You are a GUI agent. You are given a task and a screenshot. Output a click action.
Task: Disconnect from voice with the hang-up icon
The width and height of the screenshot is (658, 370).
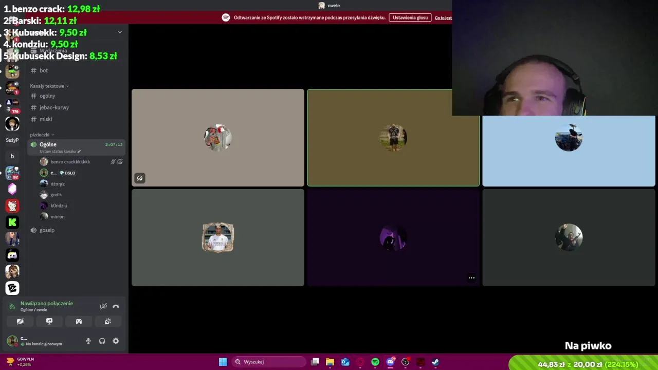coord(116,306)
